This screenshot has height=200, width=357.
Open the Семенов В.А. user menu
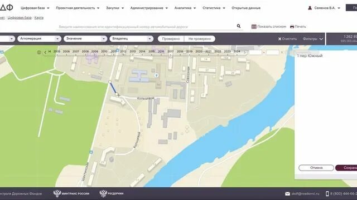(325, 8)
